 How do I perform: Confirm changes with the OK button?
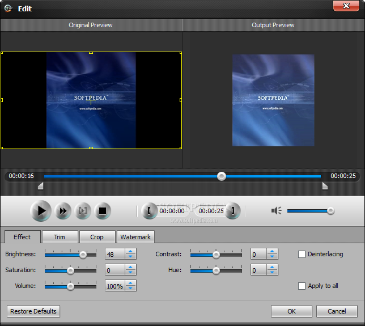(x=291, y=311)
